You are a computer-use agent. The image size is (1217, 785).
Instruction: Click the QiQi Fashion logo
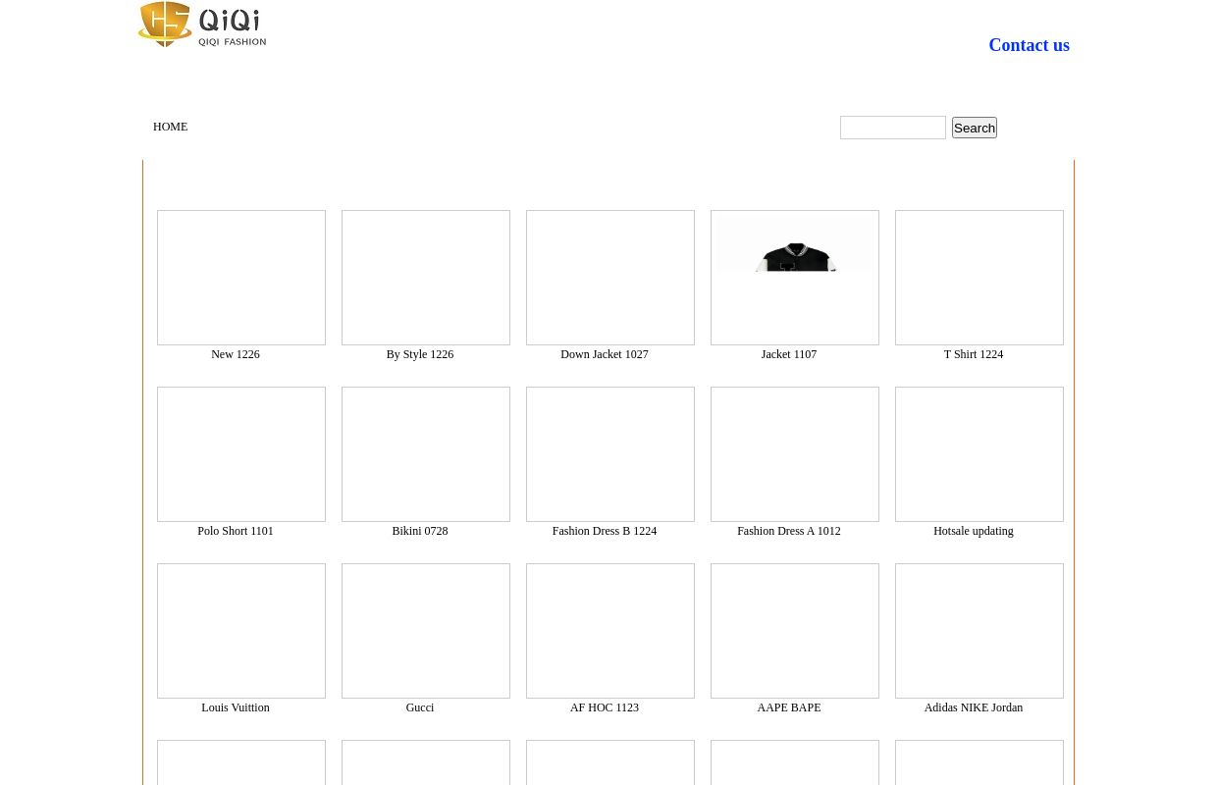tap(202, 25)
